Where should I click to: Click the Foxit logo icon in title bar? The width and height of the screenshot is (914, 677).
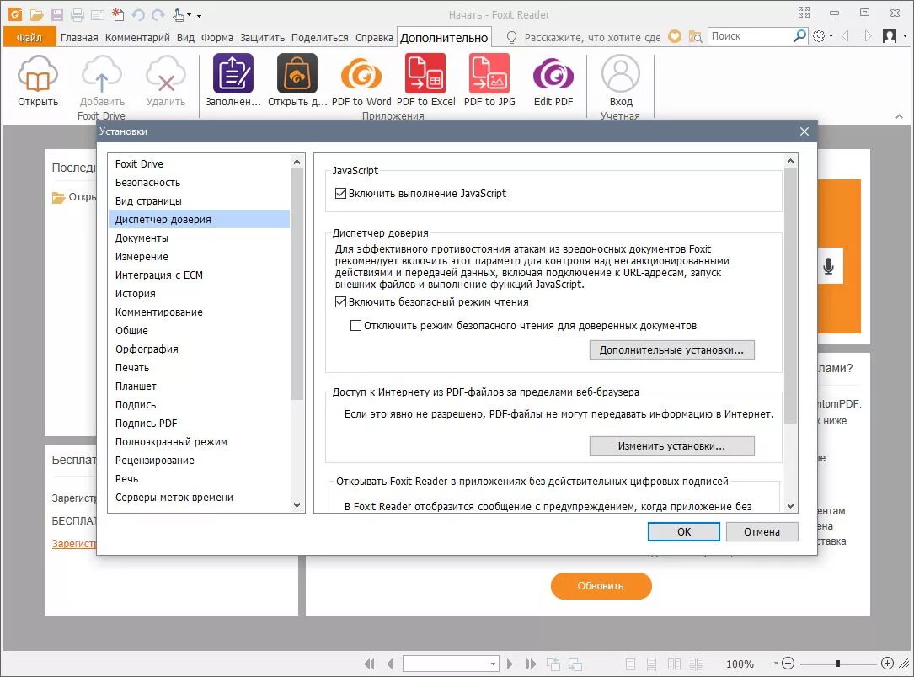pos(14,14)
